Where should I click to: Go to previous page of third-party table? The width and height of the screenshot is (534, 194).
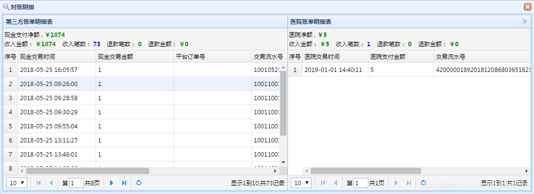click(51, 183)
